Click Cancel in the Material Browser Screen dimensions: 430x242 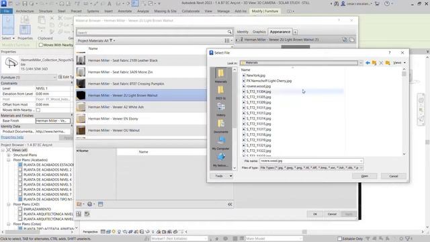(x=332, y=214)
